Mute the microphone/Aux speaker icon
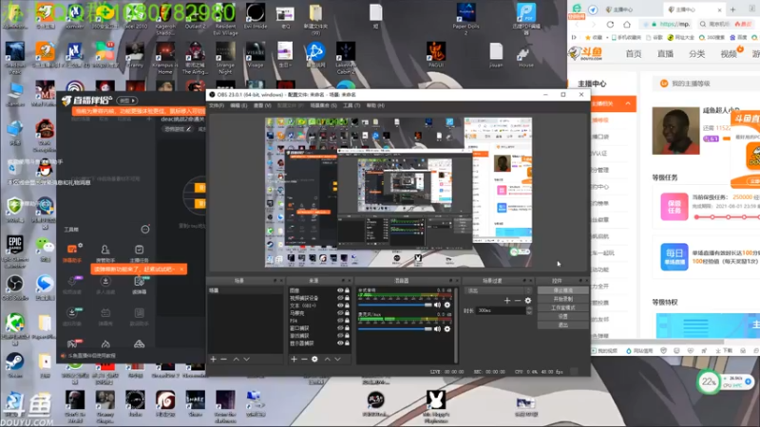The height and width of the screenshot is (427, 760). tap(437, 329)
